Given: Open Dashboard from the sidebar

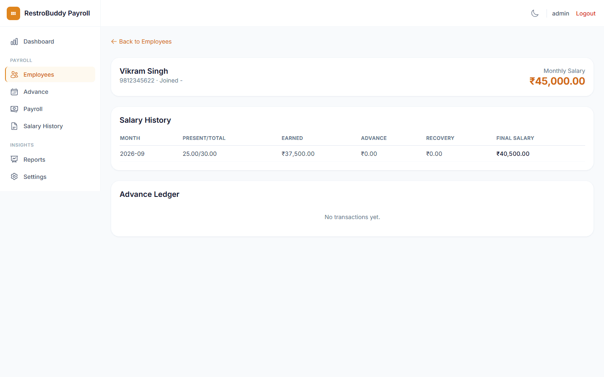Looking at the screenshot, I should pos(50,41).
